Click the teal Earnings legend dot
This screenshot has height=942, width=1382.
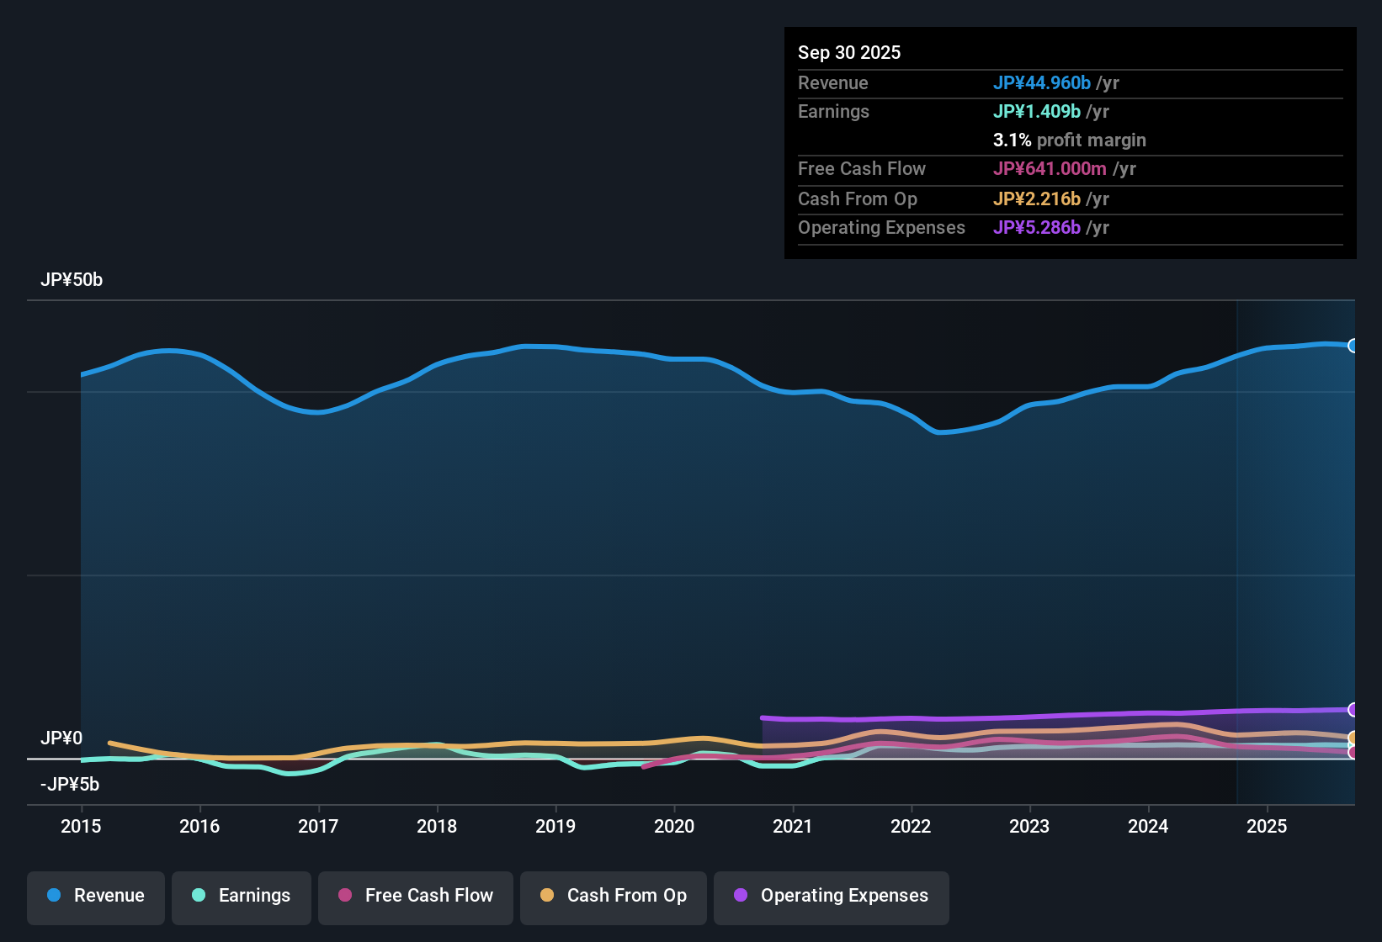click(199, 896)
